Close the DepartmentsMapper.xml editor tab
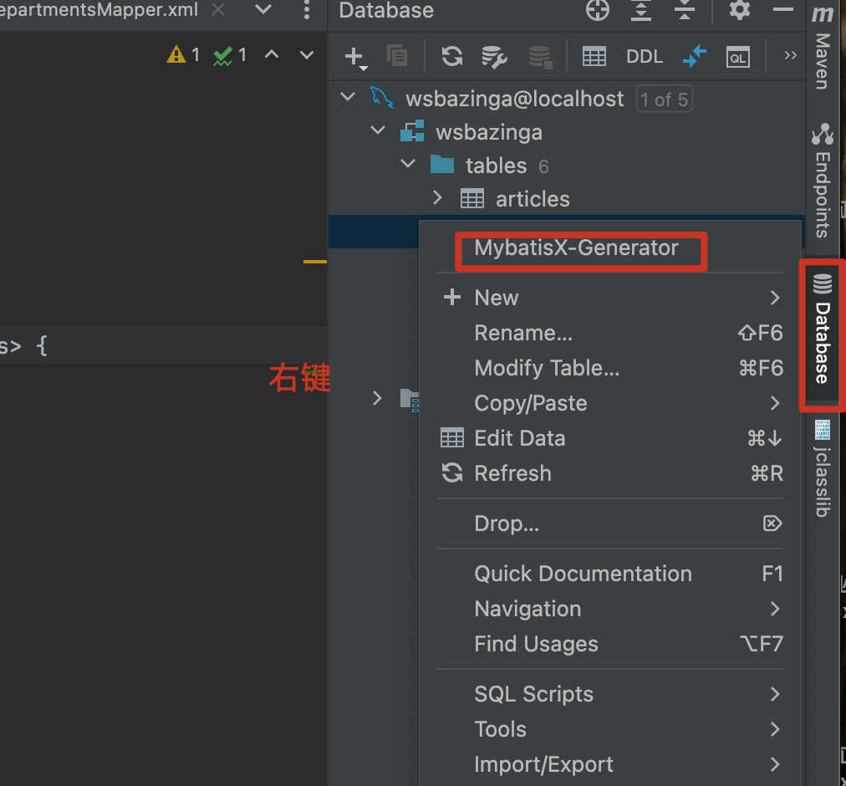The height and width of the screenshot is (786, 846). tap(218, 9)
